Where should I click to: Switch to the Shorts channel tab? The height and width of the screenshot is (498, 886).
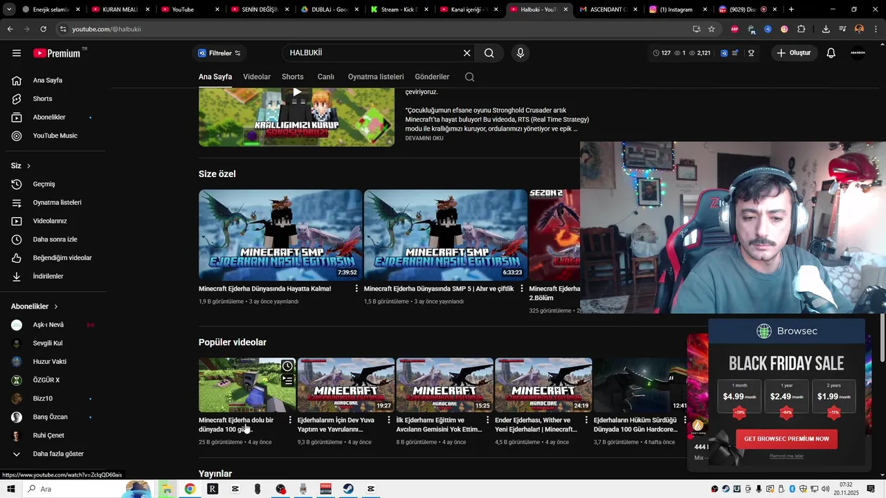point(292,77)
